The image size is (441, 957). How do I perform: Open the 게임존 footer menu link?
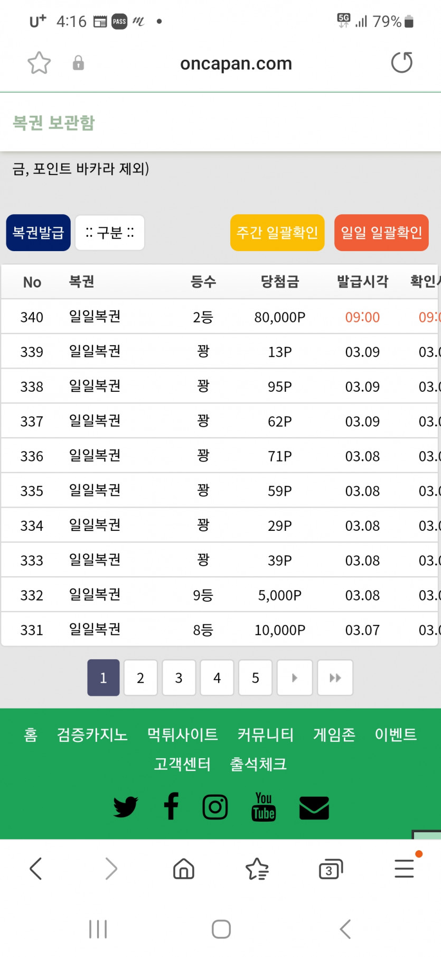point(334,734)
